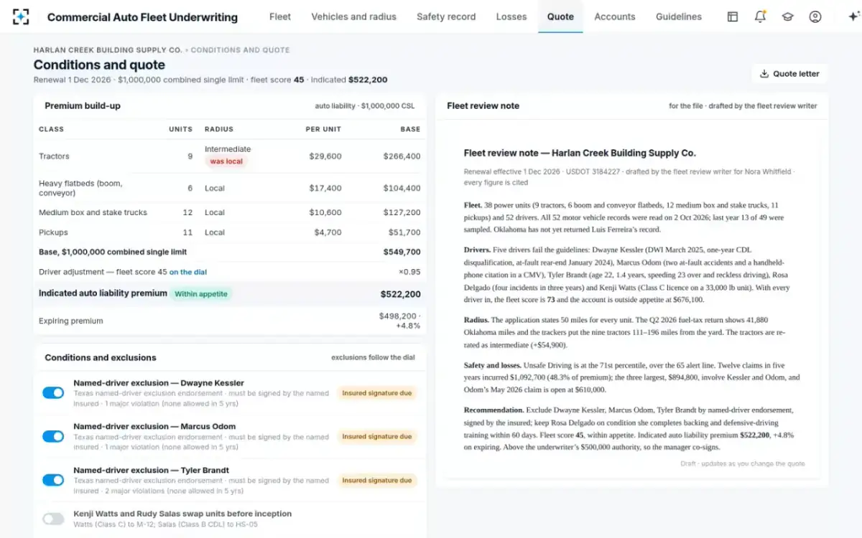Click the base total $549,700
The image size is (862, 538).
[402, 252]
